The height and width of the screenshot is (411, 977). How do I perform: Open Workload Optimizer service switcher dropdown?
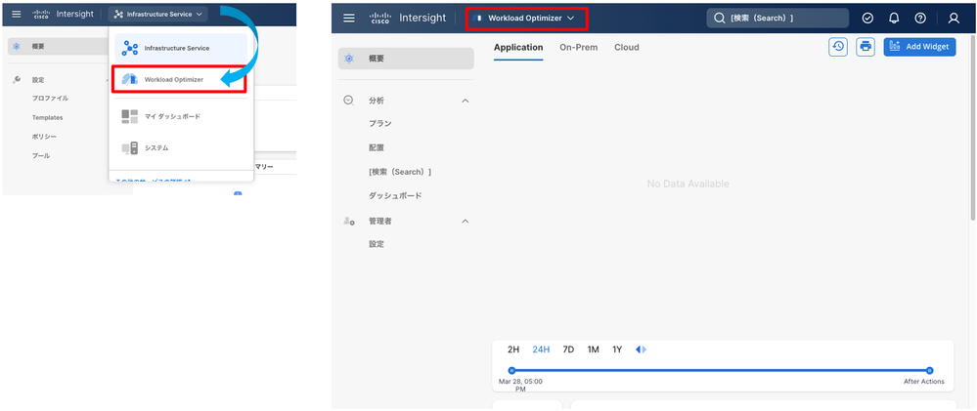click(x=526, y=19)
